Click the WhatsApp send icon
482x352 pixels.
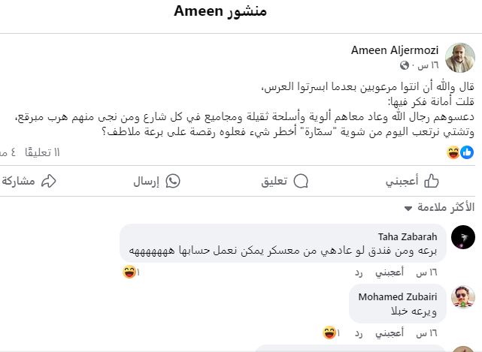pyautogui.click(x=172, y=181)
